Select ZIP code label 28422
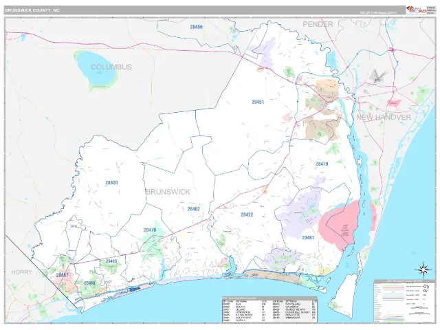This screenshot has width=440, height=330. pyautogui.click(x=247, y=214)
